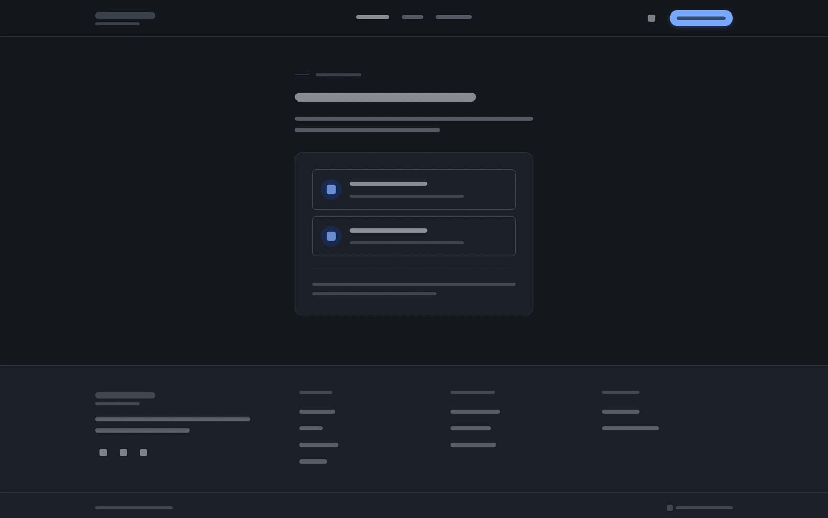Image resolution: width=828 pixels, height=518 pixels.
Task: Open the last item in the header navigation
Action: point(454,17)
